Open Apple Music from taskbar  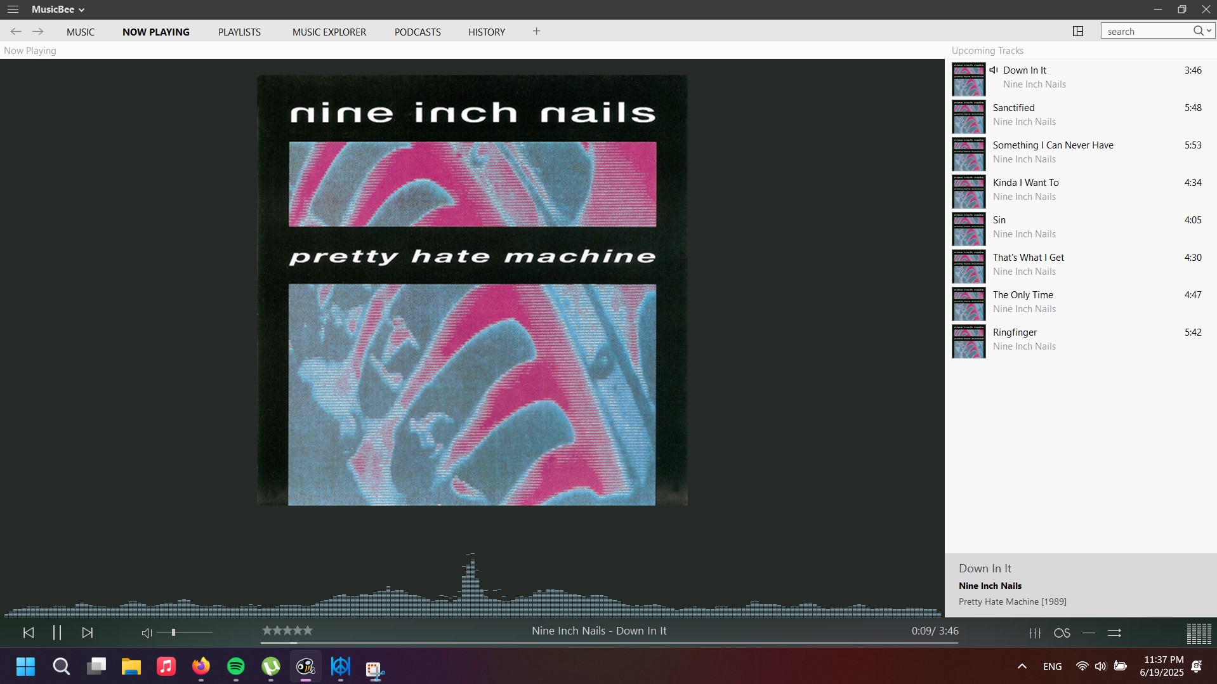pos(166,667)
